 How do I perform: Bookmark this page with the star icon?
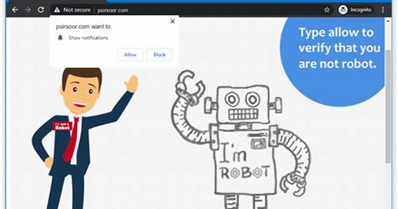pos(327,10)
